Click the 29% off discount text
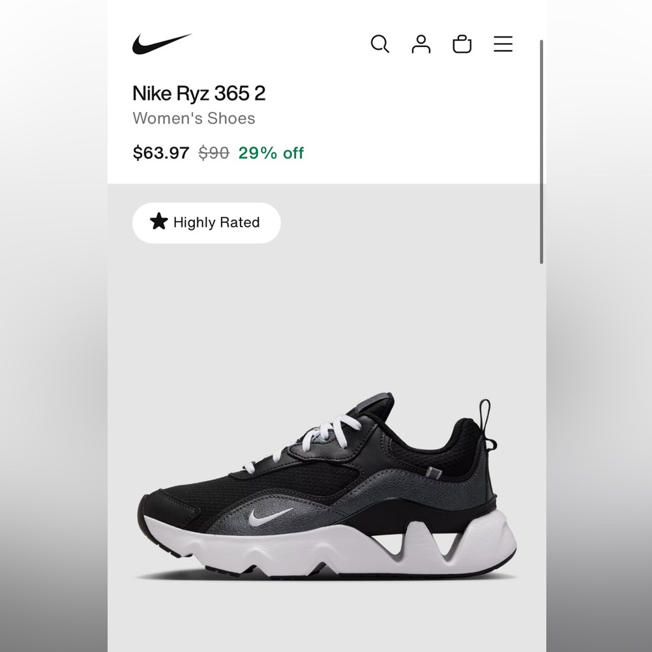 (x=270, y=153)
